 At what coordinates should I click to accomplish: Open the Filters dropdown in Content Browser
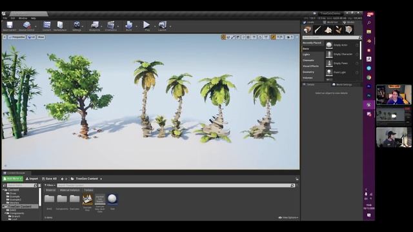[50, 186]
